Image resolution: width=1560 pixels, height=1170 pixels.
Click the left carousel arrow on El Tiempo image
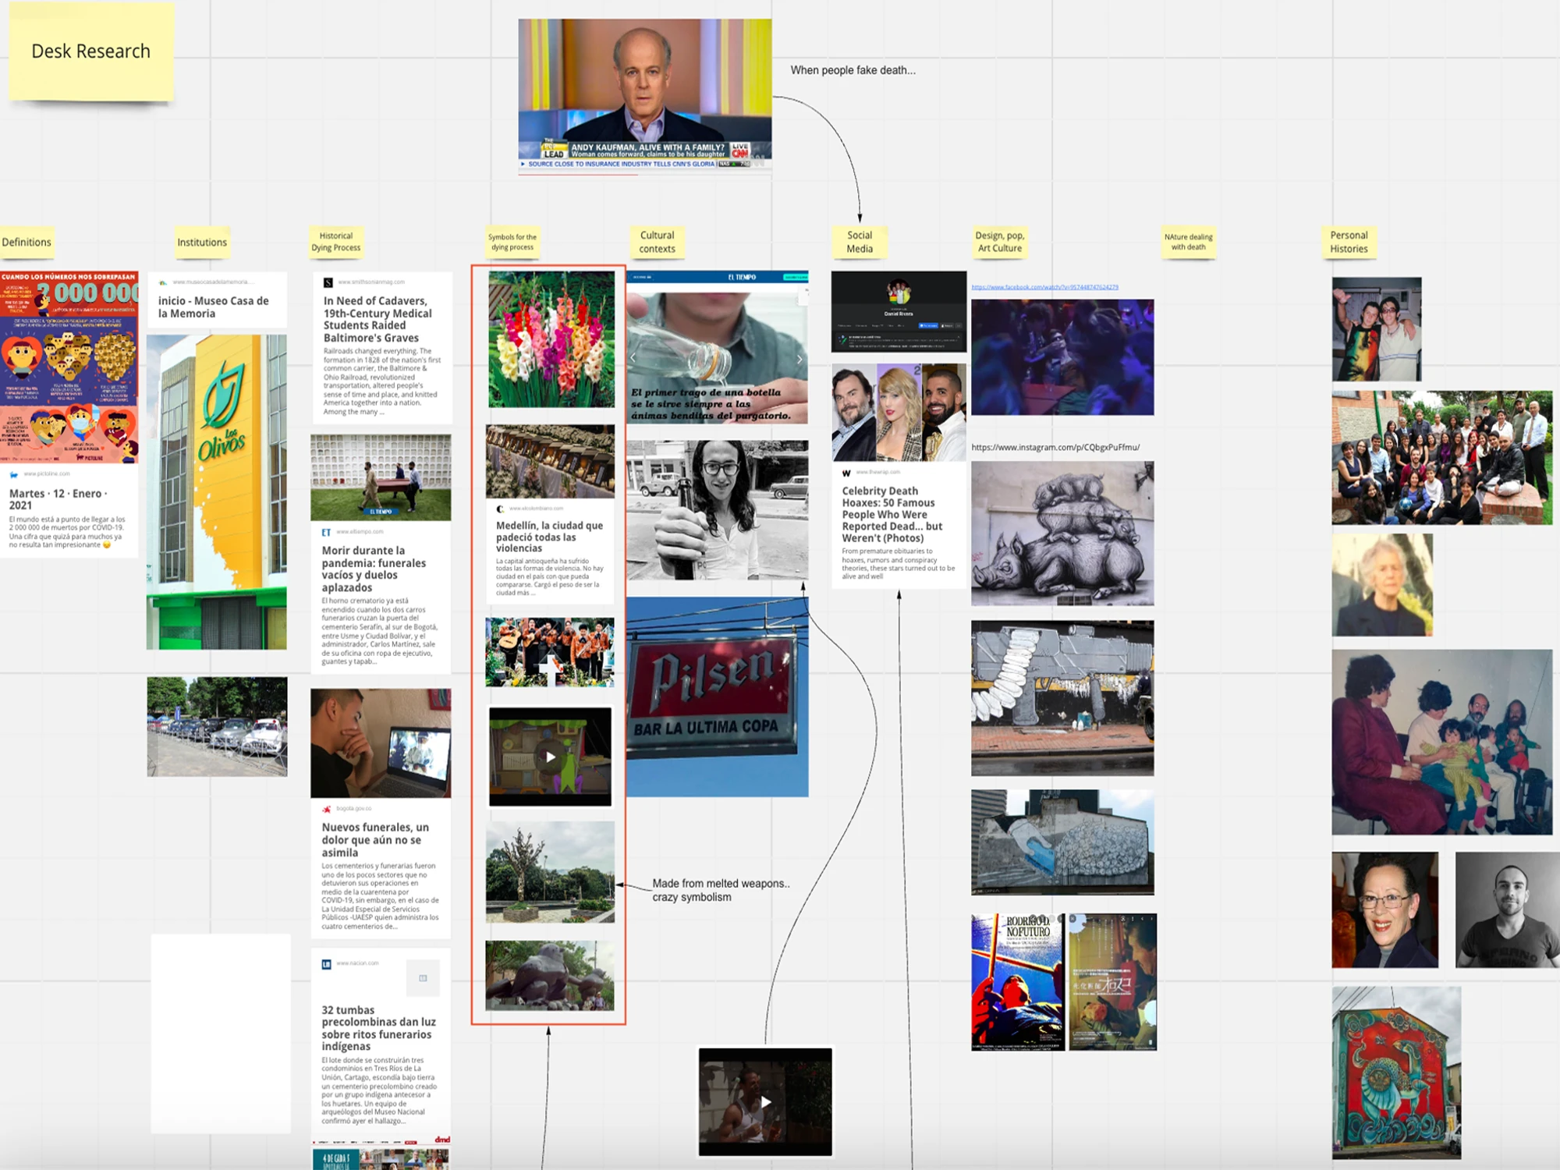(633, 358)
